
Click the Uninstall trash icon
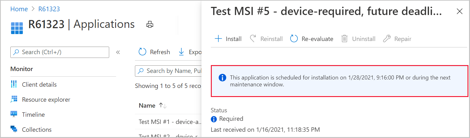[x=344, y=39]
